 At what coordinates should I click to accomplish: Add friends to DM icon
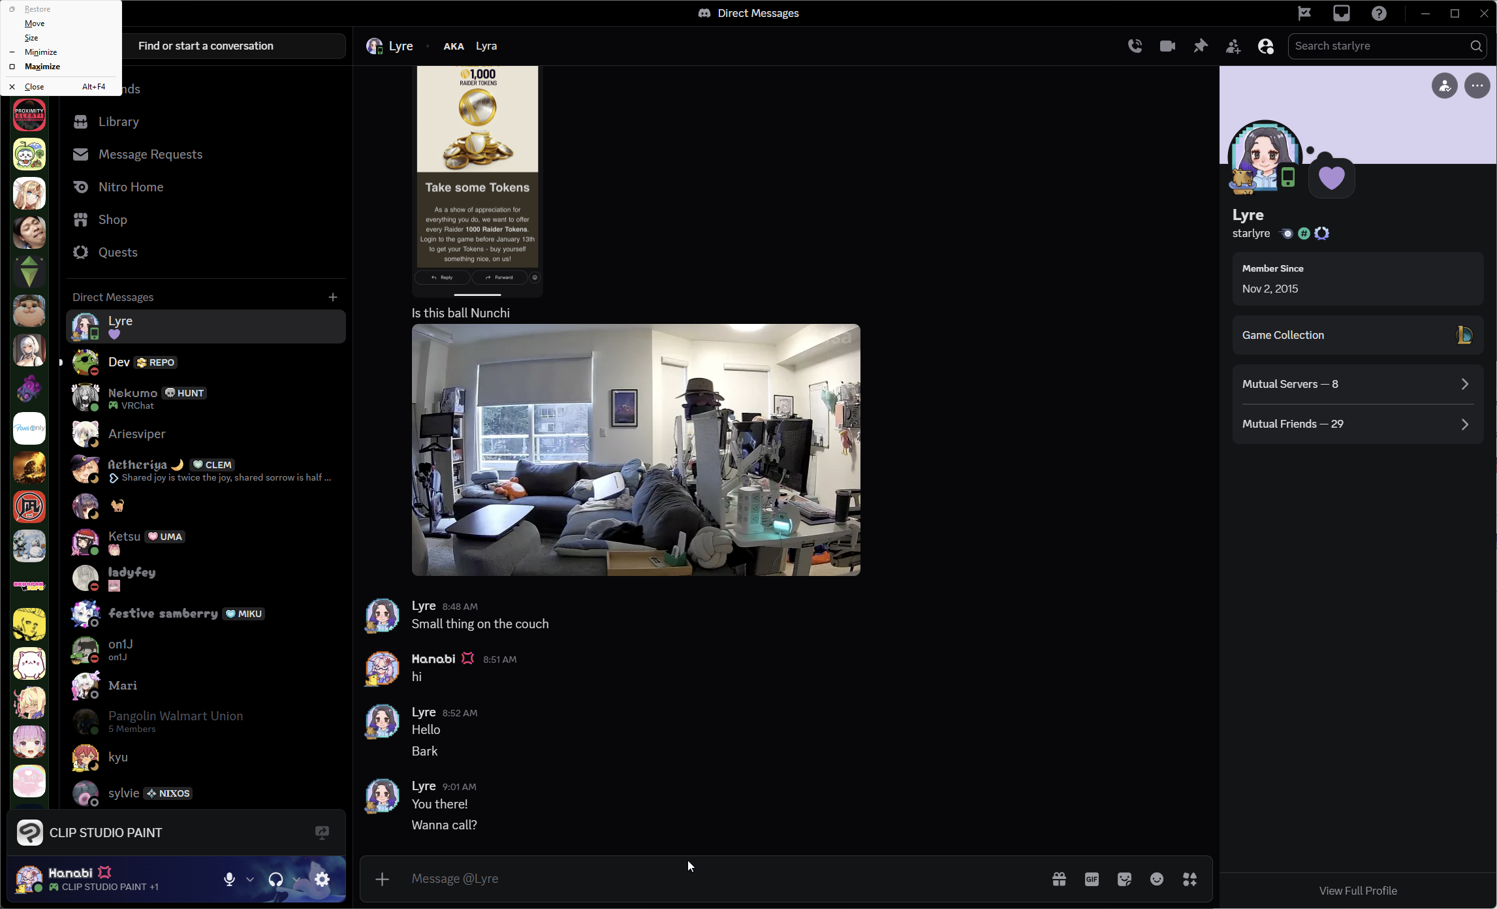[x=1233, y=46]
